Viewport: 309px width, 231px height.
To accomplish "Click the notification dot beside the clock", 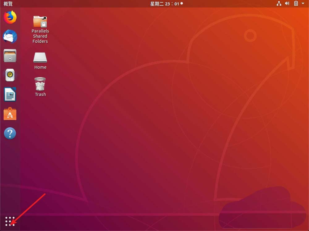I will (x=182, y=4).
